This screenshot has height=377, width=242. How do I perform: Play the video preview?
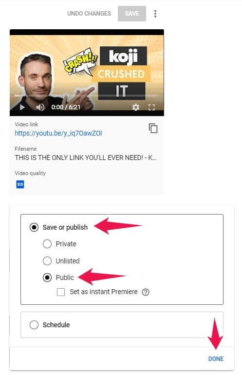click(22, 107)
